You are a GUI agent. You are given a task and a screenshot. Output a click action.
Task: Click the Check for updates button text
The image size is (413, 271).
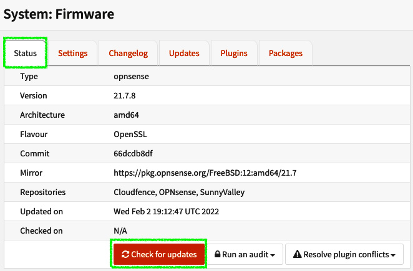click(x=164, y=254)
